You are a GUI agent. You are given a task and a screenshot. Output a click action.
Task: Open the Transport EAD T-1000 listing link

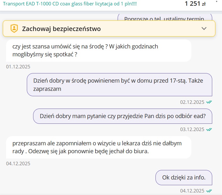click(70, 4)
